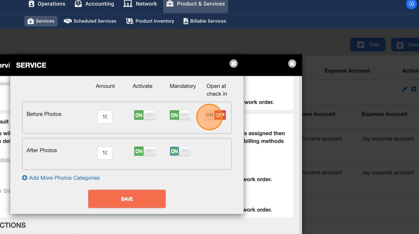Viewport: 419px width, 234px height.
Task: Switch to the Services tab
Action: (x=41, y=21)
